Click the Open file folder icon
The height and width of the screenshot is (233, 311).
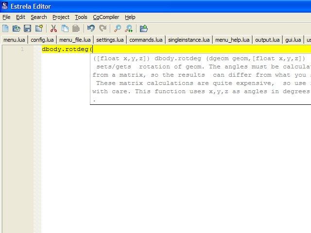coord(16,29)
